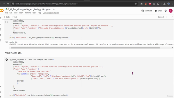
Task: Click the square reader extension icon
Action: 141,4
